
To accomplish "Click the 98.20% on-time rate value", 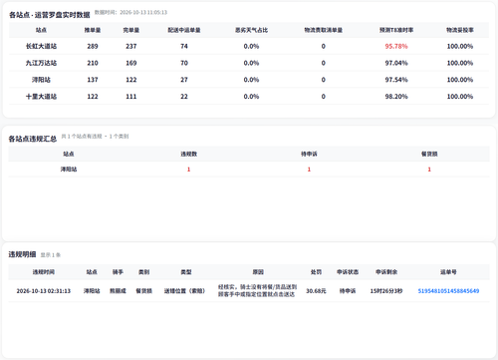I will (x=396, y=97).
